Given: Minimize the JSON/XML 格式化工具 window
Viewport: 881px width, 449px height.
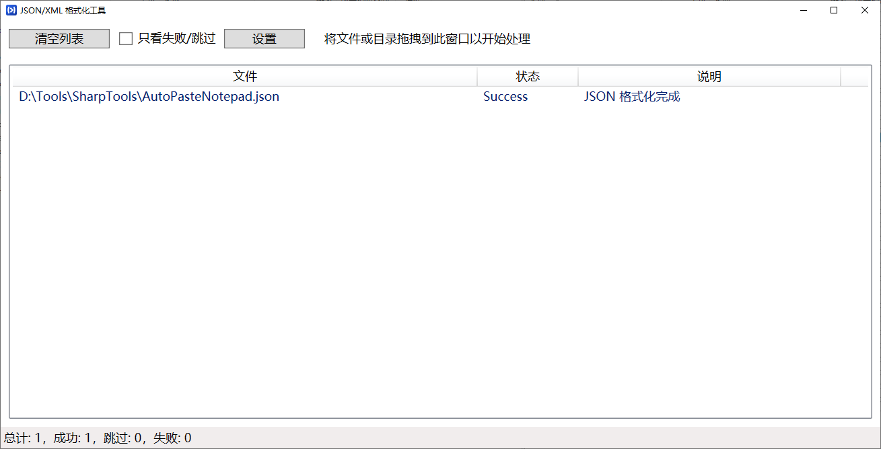Looking at the screenshot, I should tap(803, 10).
